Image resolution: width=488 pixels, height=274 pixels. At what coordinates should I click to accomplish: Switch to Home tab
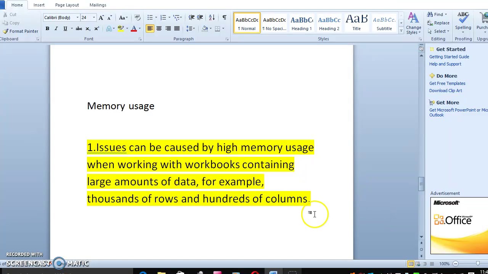coord(17,5)
